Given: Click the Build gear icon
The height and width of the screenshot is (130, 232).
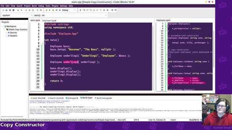Looking at the screenshot, I should (x=46, y=10).
